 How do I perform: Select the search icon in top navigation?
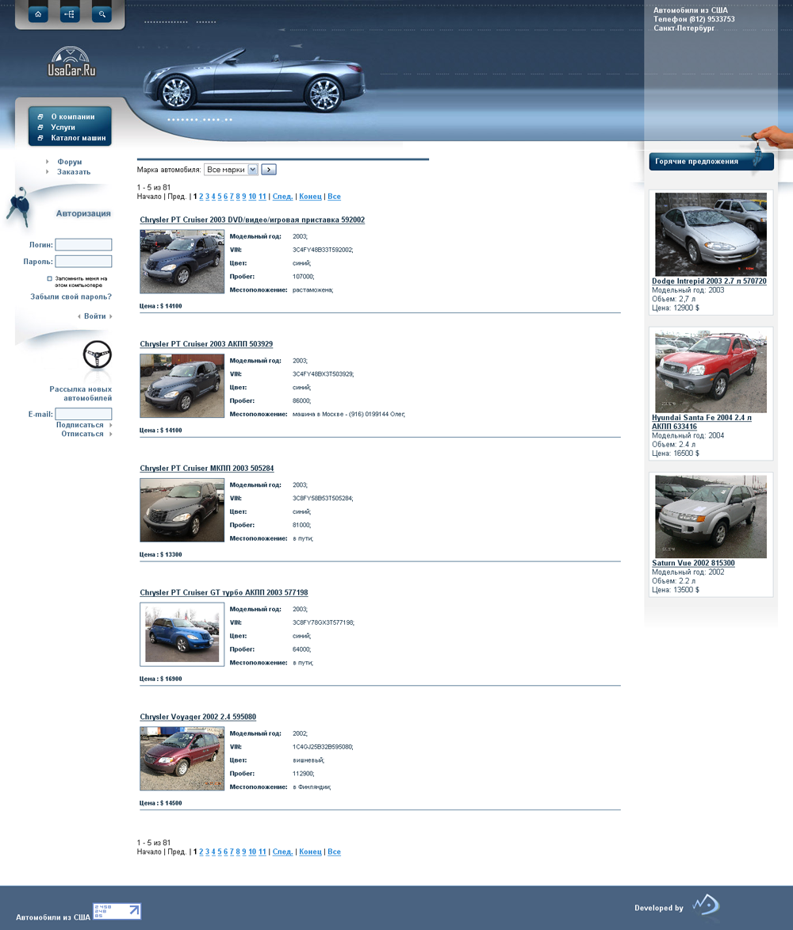pos(101,13)
